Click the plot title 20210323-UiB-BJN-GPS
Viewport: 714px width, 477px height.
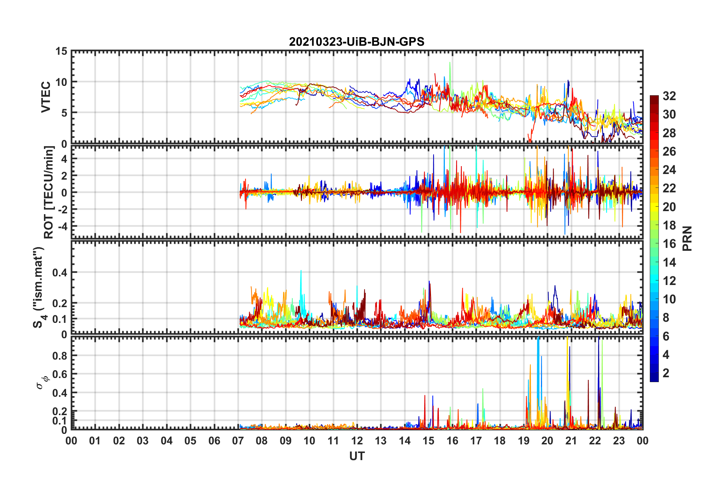click(x=357, y=42)
